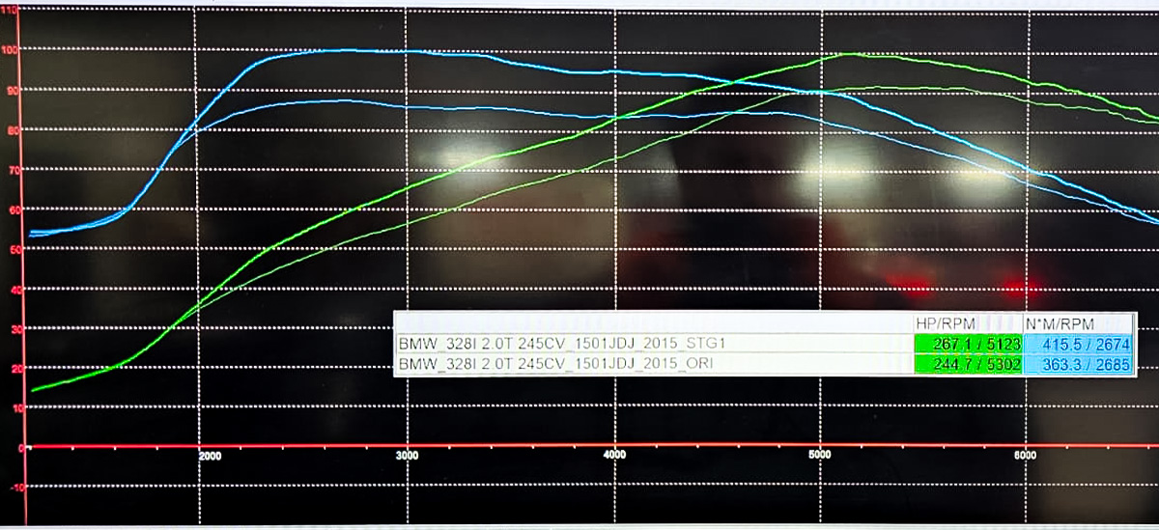Click the green 267.1 / 5123 cell

point(968,344)
